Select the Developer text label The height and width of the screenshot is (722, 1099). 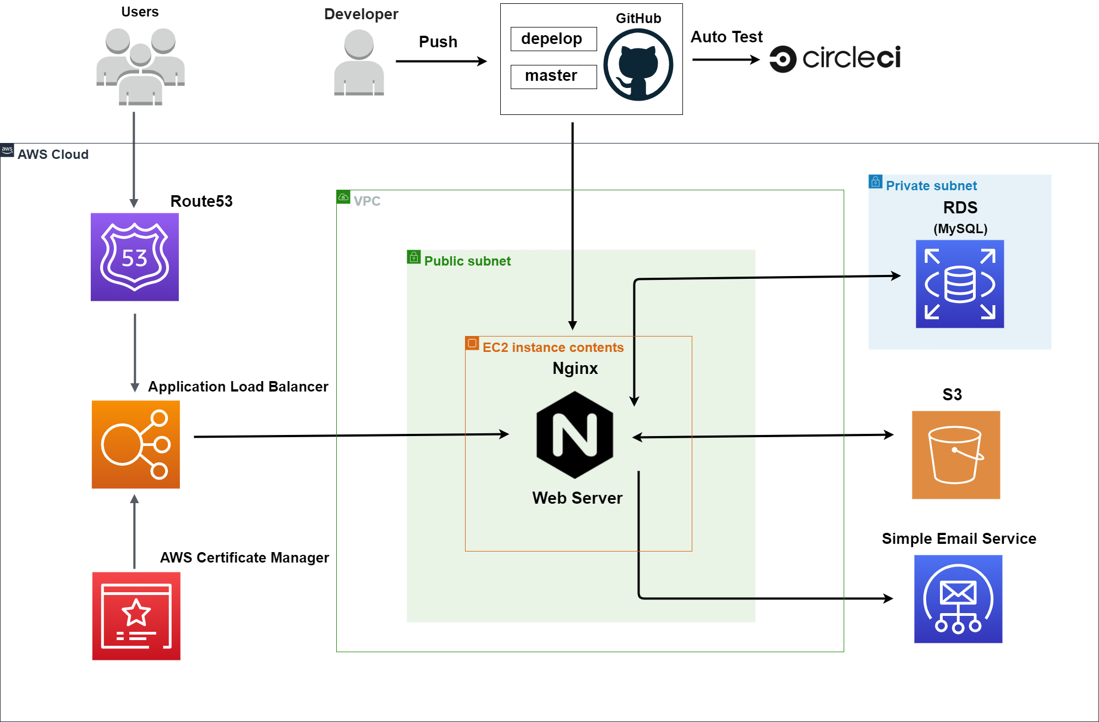pyautogui.click(x=361, y=14)
